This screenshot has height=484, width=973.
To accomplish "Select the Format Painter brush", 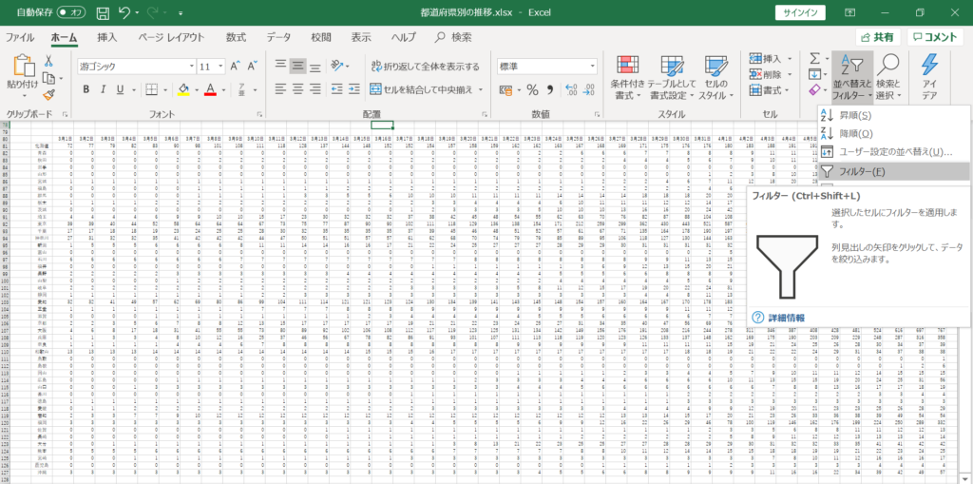I will click(x=49, y=94).
